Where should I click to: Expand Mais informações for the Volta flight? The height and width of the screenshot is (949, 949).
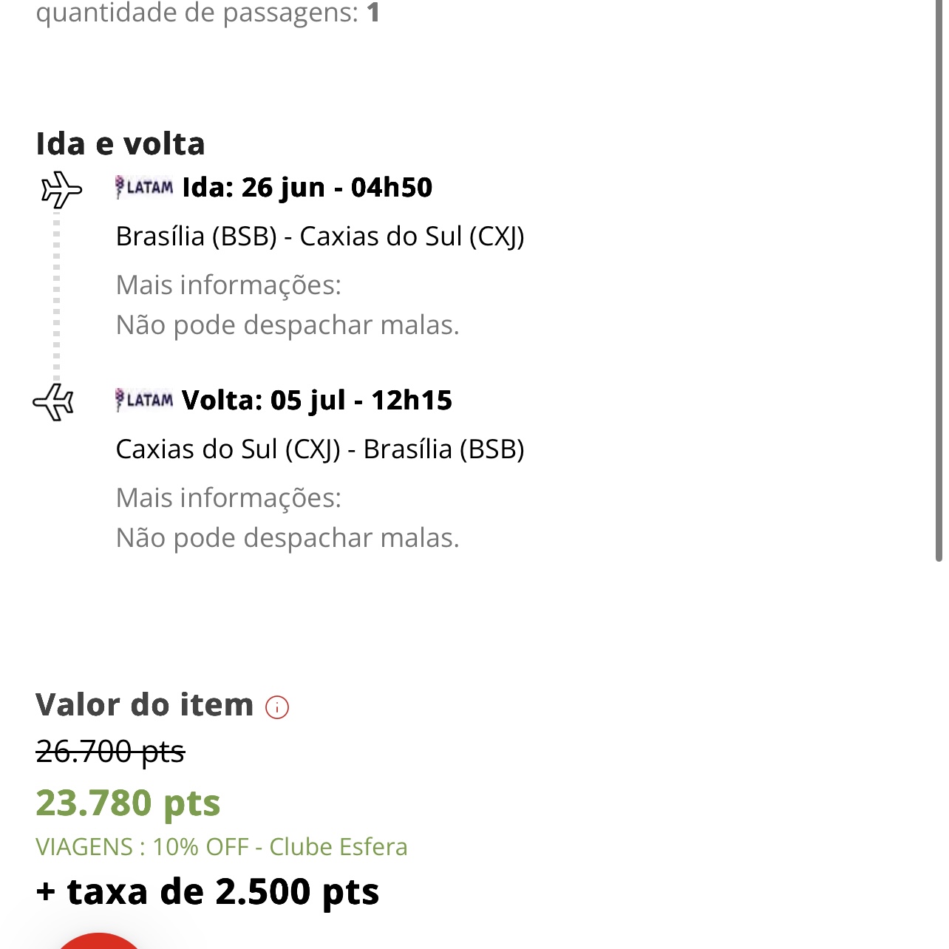point(228,497)
